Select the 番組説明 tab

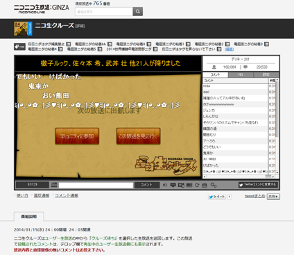(29, 217)
